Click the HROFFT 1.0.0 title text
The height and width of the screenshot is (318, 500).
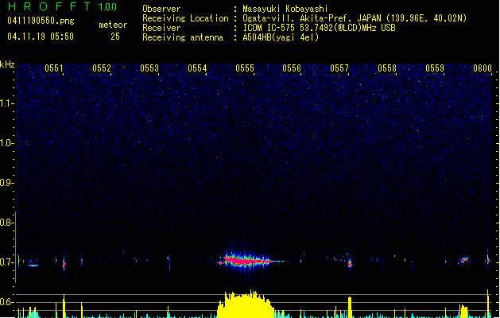point(63,6)
